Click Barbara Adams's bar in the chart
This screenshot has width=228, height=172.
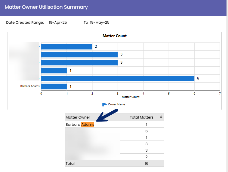54,86
